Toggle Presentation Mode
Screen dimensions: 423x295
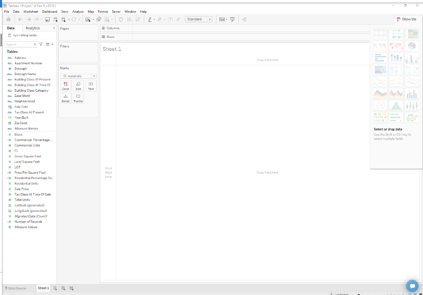pos(232,19)
